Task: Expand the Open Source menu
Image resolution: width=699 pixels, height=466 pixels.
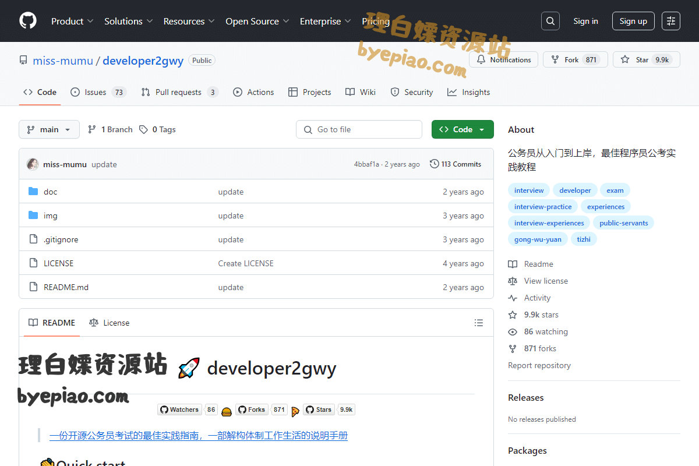Action: coord(257,21)
